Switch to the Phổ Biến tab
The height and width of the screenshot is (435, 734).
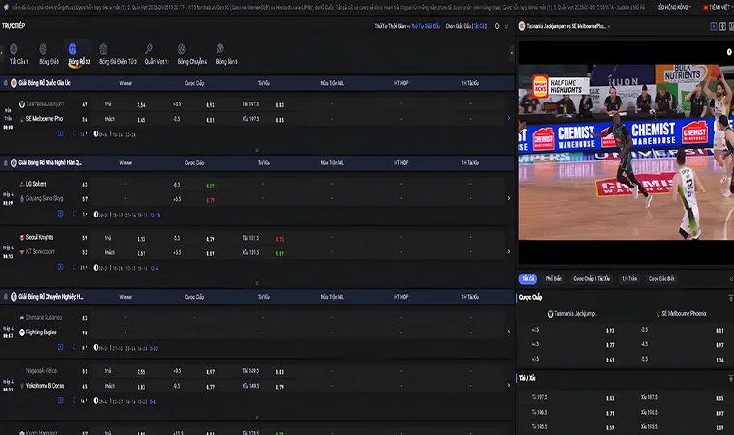tap(555, 278)
